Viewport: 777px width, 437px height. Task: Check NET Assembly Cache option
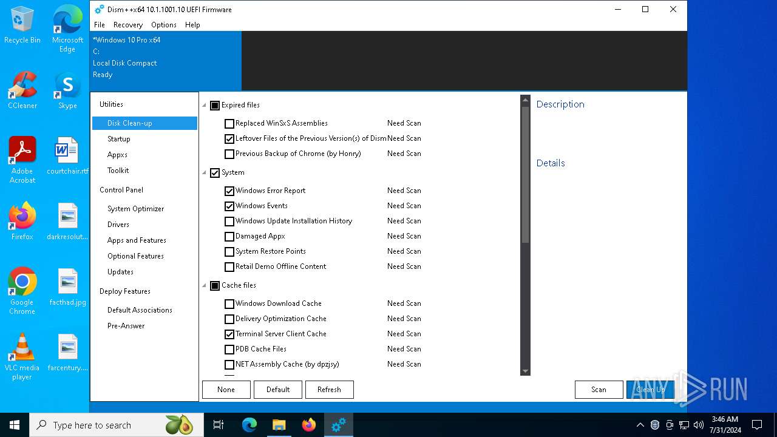click(x=229, y=365)
